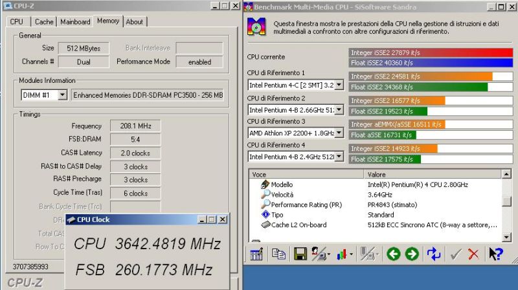Click the grey checkmark OK icon
Viewport: 518px width, 290px height.
click(x=456, y=254)
